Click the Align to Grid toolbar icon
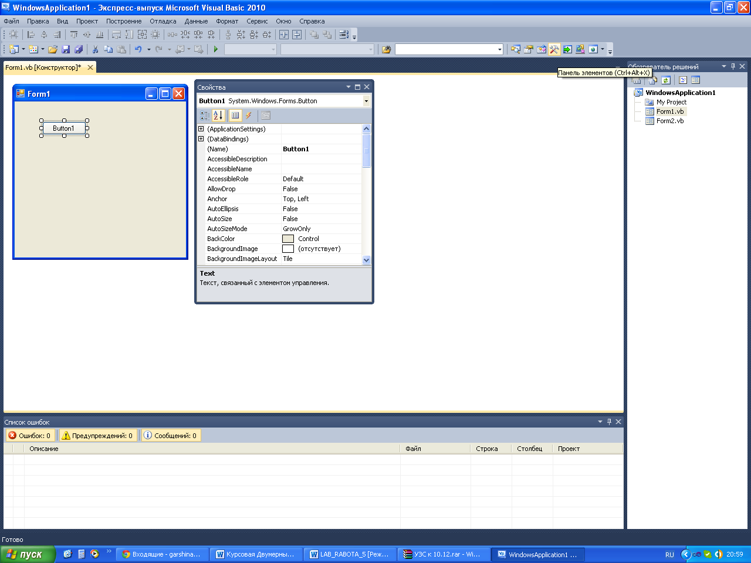751x563 pixels. [x=14, y=35]
